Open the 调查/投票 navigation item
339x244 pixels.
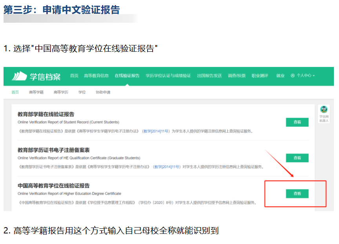[x=237, y=76]
